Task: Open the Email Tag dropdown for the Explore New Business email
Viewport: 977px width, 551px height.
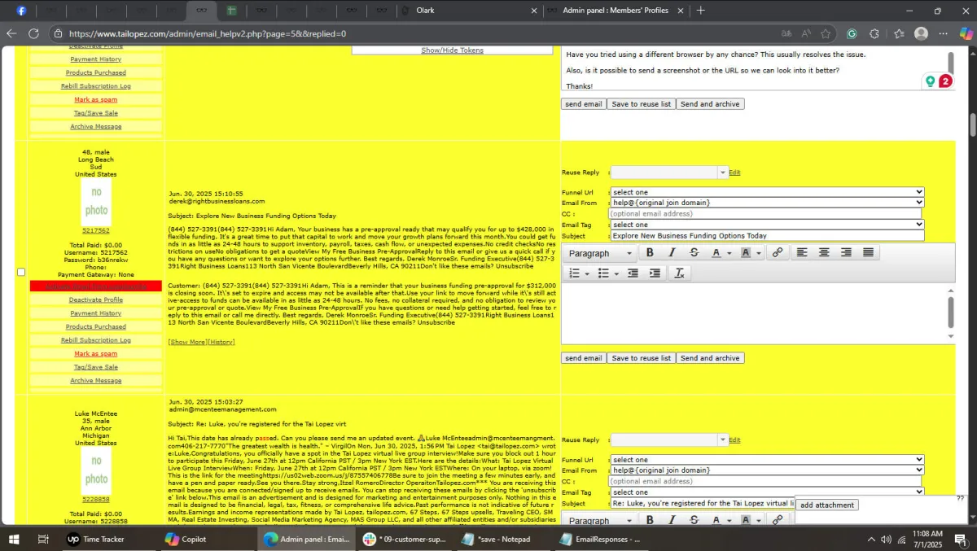Action: (767, 225)
